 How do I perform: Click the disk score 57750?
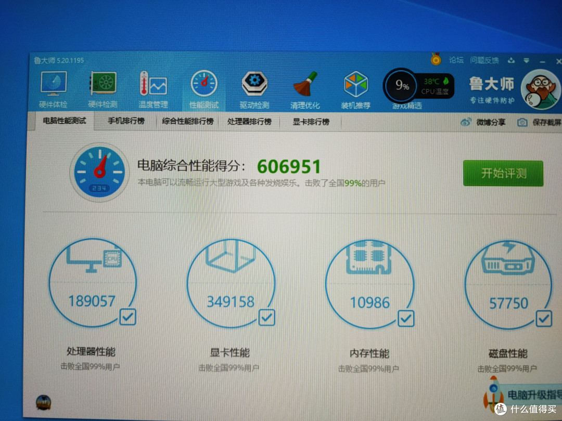pyautogui.click(x=508, y=304)
